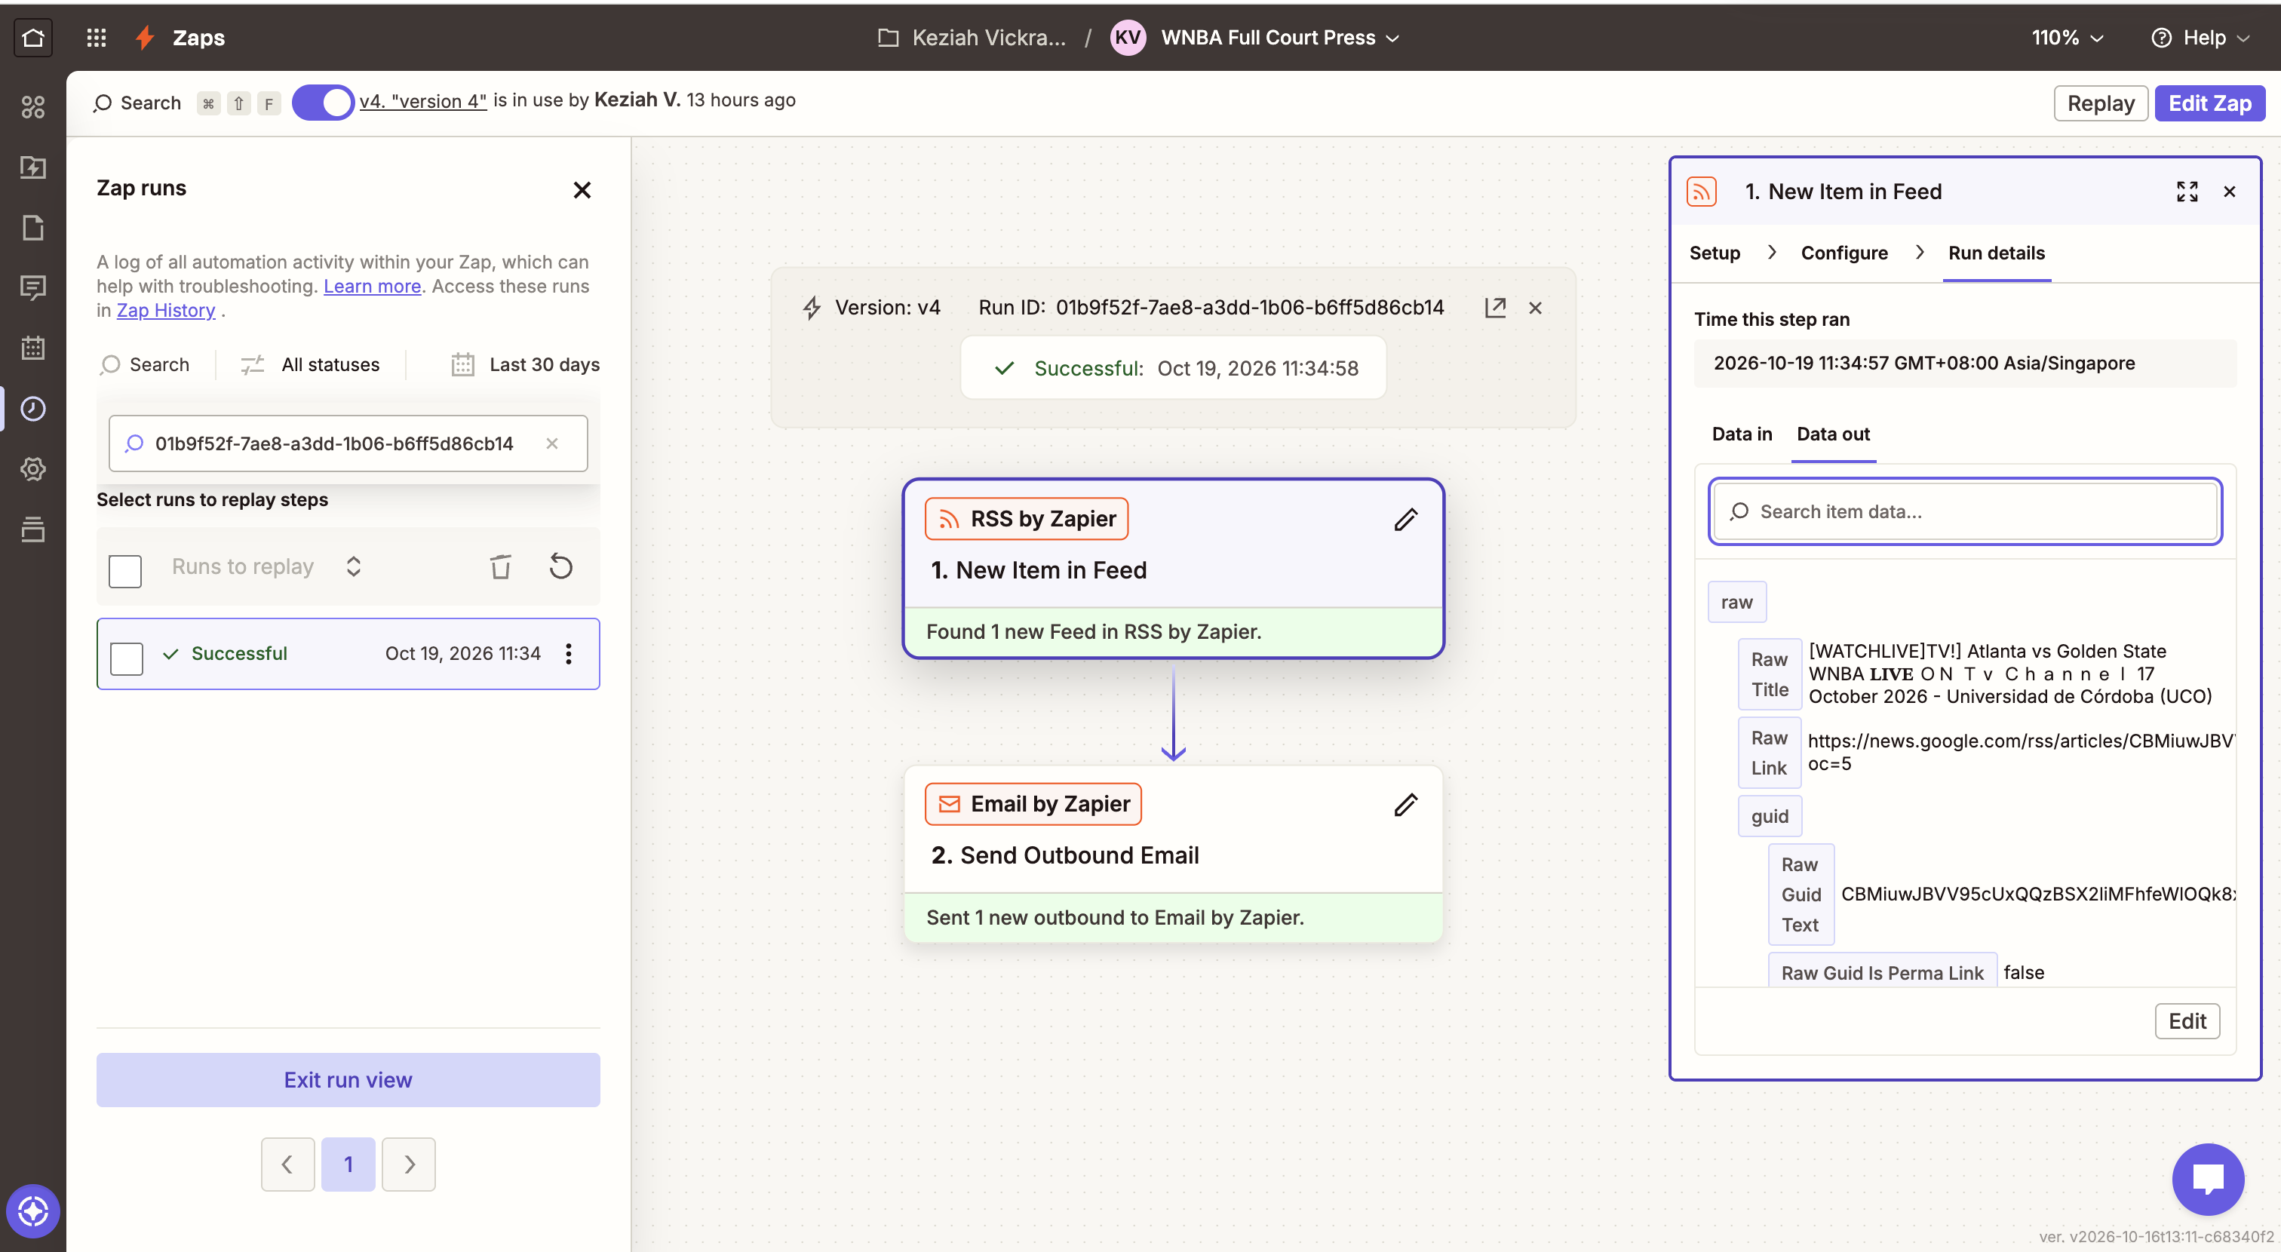
Task: Switch to the Configure tab
Action: (1844, 253)
